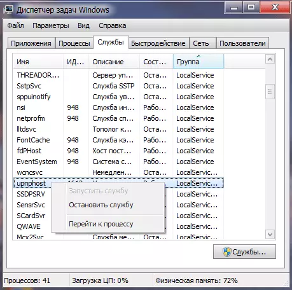
Task: Switch to the Процессы tab
Action: click(74, 43)
